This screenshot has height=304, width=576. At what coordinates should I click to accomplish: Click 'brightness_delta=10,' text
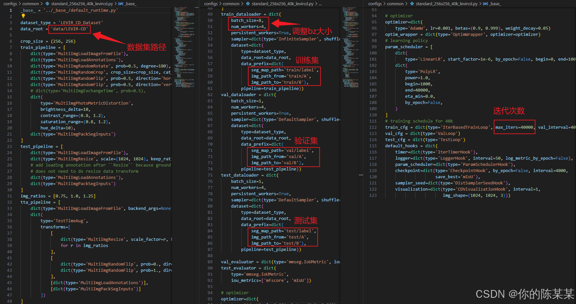(65, 109)
